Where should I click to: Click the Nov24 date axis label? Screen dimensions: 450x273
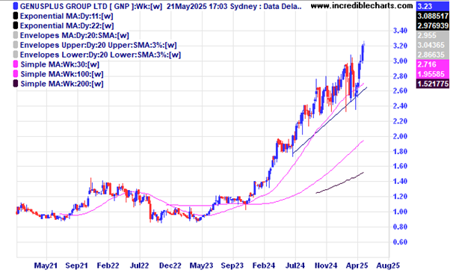[326, 266]
